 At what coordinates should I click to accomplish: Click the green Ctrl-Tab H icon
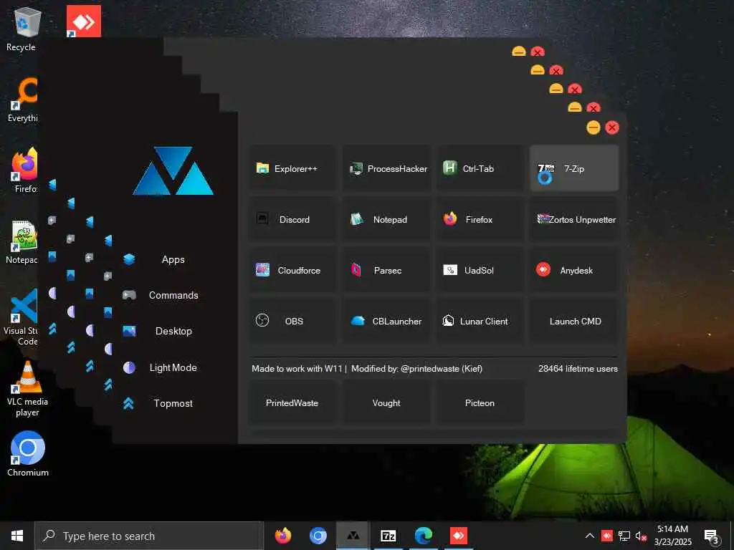tap(450, 168)
